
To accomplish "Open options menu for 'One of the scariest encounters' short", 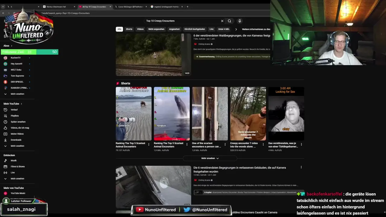I will tap(225, 144).
